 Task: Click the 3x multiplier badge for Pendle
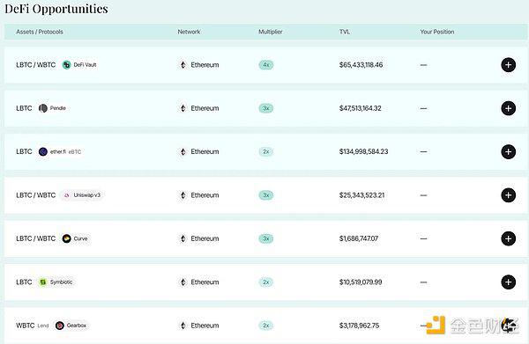(x=266, y=108)
